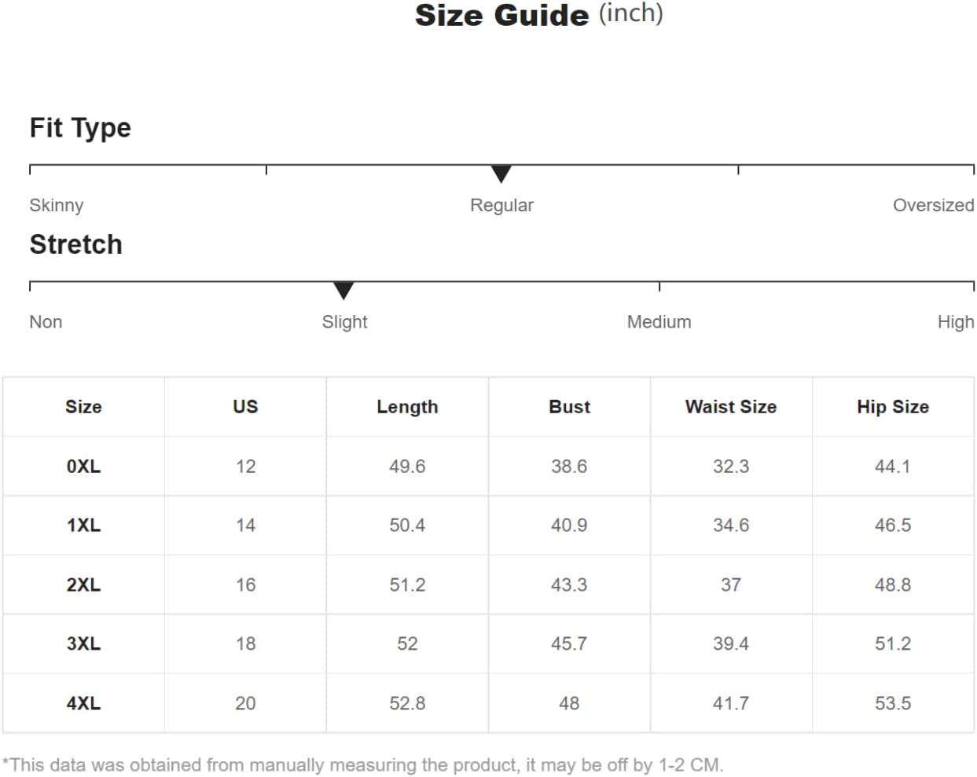The height and width of the screenshot is (777, 977).
Task: Click the Waist Size column header
Action: click(x=731, y=407)
